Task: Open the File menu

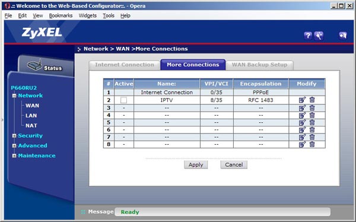Action: 8,15
